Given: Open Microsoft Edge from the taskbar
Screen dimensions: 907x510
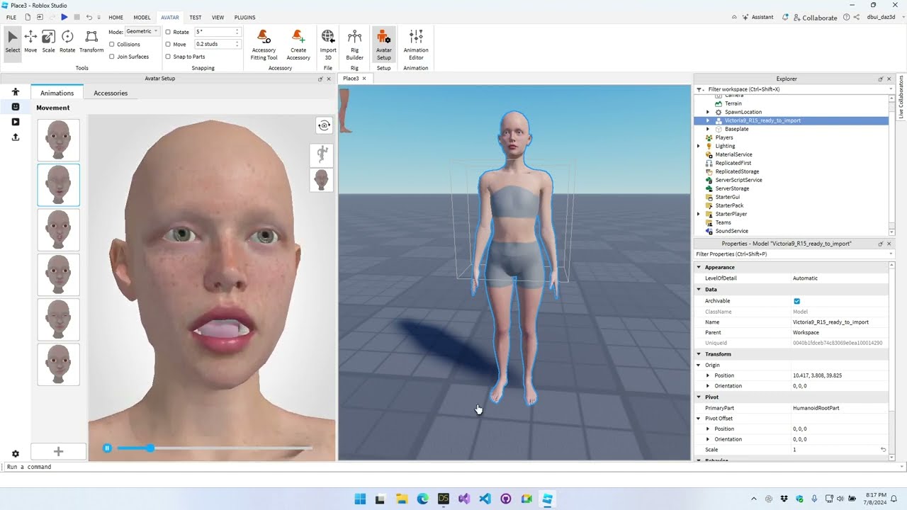Looking at the screenshot, I should [422, 499].
